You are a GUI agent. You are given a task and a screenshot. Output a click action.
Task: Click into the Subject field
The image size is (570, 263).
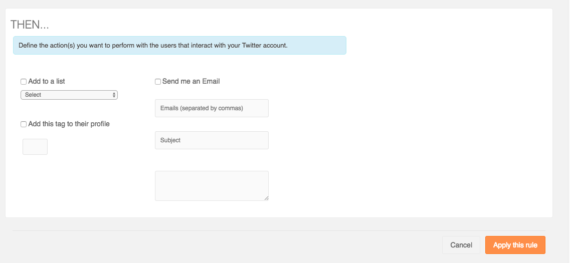(212, 140)
